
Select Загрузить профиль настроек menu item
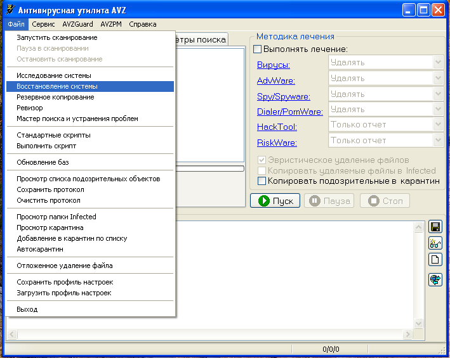pos(90,293)
